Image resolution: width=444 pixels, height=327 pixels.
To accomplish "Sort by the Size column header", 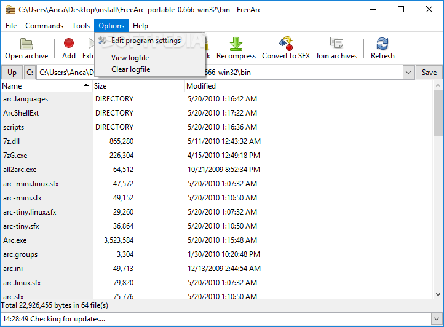I will [x=138, y=86].
